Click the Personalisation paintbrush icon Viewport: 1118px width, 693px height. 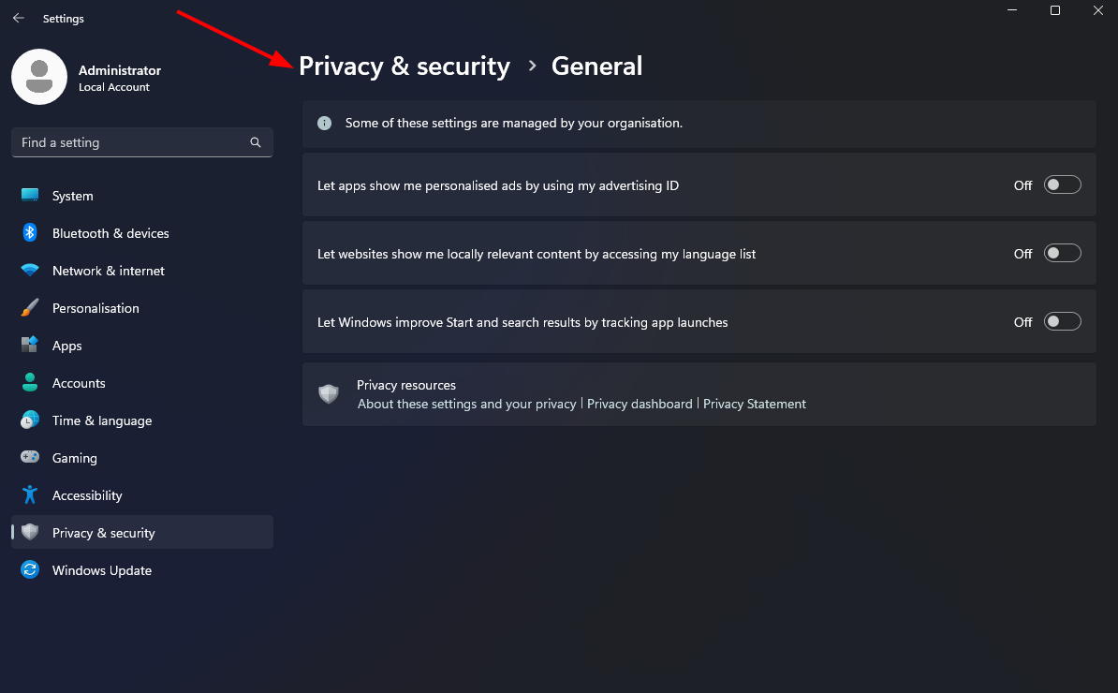(30, 308)
